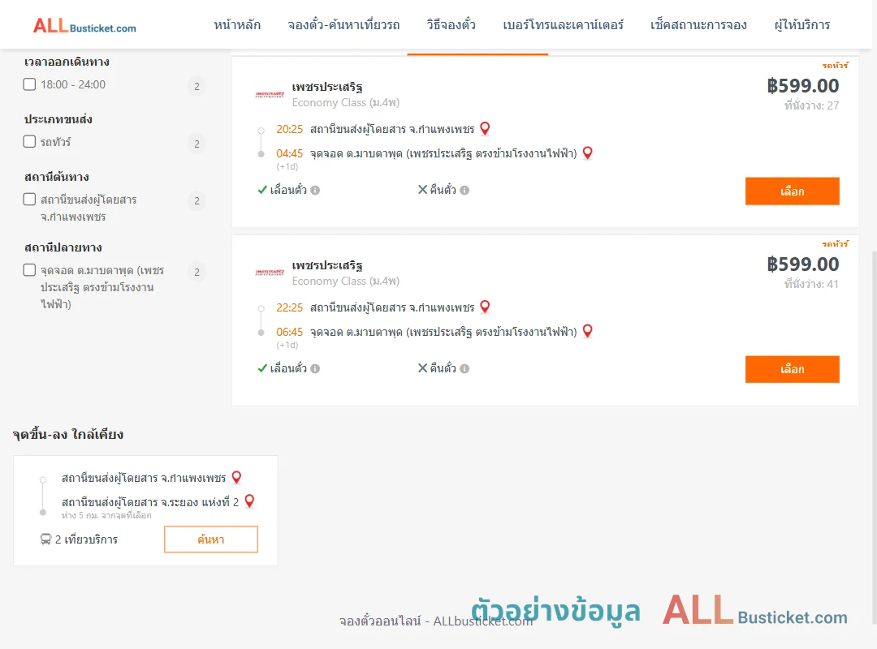Screen dimensions: 877x649
Task: Go to หน้าหลัก in the top menu
Action: [x=237, y=25]
